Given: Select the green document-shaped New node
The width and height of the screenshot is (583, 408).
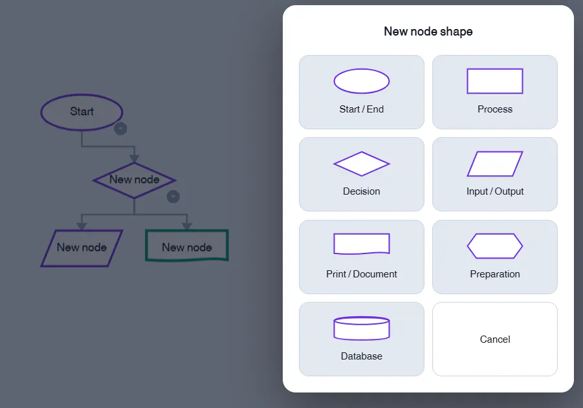Looking at the screenshot, I should tap(187, 246).
